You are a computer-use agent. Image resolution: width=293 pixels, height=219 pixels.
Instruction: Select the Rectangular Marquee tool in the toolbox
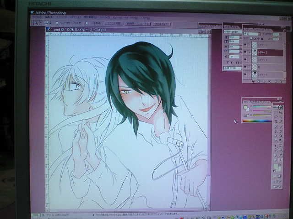pos(276,112)
